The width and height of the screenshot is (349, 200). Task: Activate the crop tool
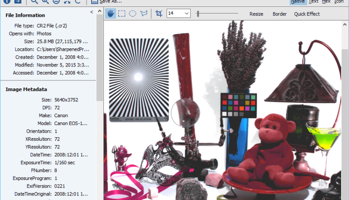point(159,14)
